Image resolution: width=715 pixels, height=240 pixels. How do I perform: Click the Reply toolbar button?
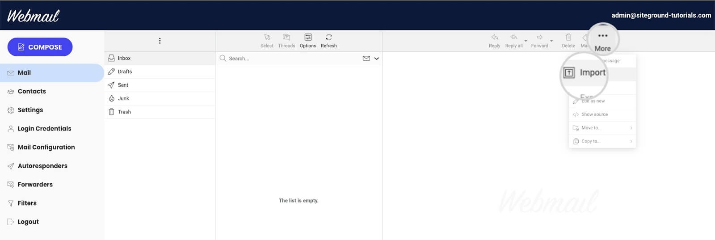(x=494, y=41)
